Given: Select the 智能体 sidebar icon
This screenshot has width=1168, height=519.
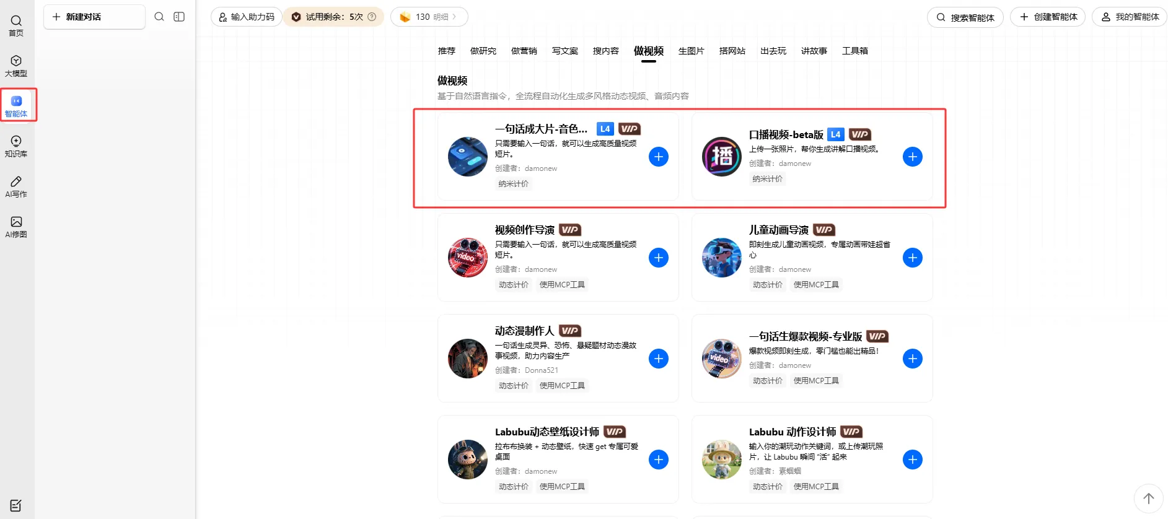Looking at the screenshot, I should [16, 106].
